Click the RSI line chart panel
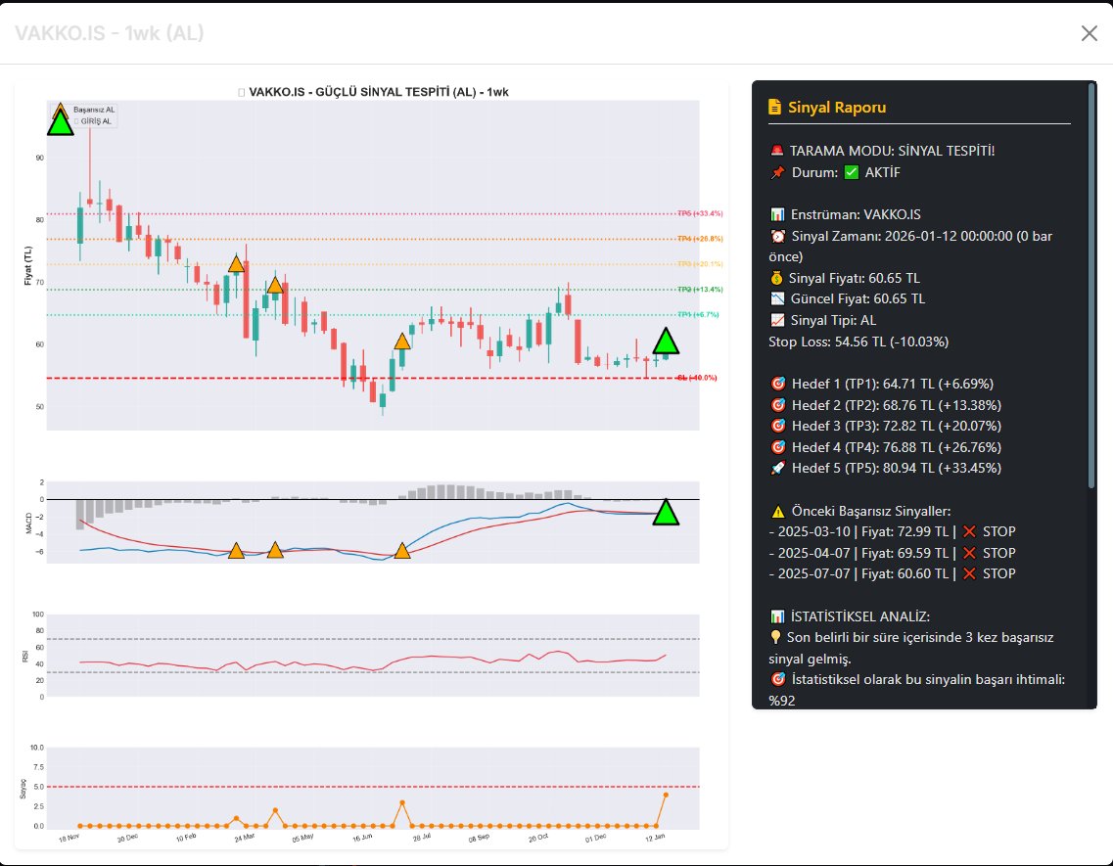1113x866 pixels. pos(373,656)
